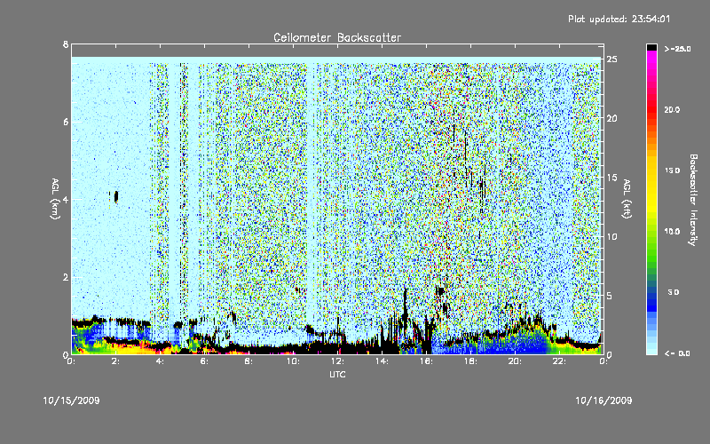Click the kft axis tick label '20'

click(x=611, y=118)
